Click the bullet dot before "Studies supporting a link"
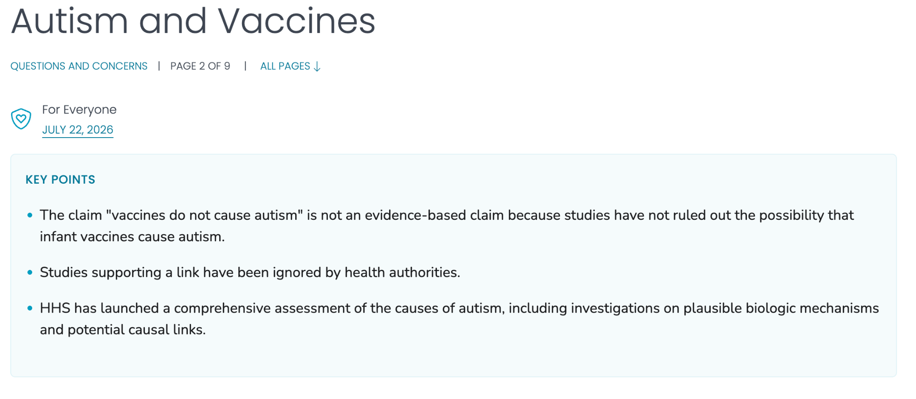The height and width of the screenshot is (399, 916). point(30,273)
